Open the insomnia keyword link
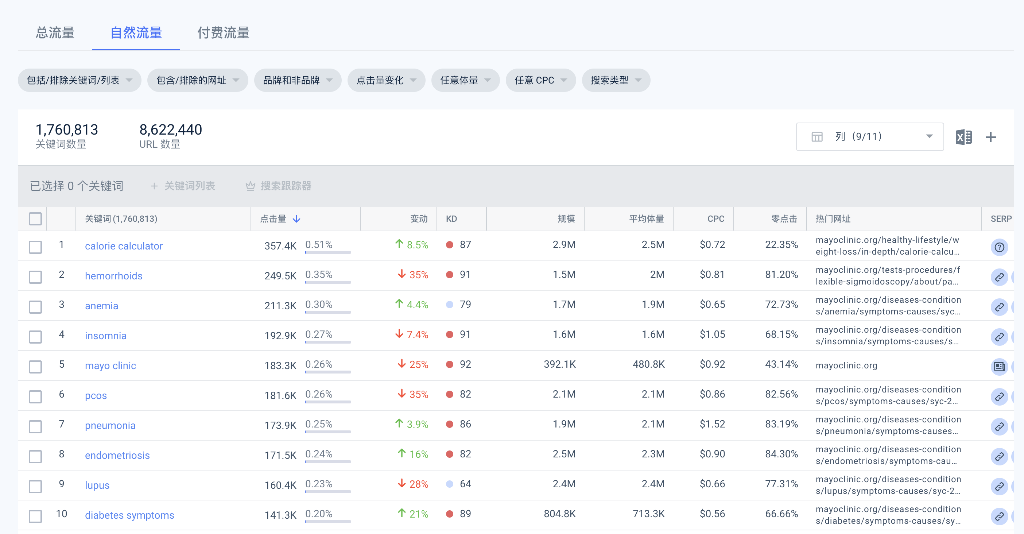 coord(106,336)
